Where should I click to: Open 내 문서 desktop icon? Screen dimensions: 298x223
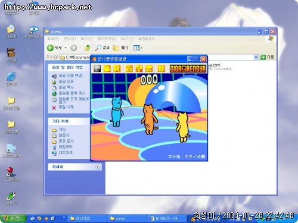(11, 32)
